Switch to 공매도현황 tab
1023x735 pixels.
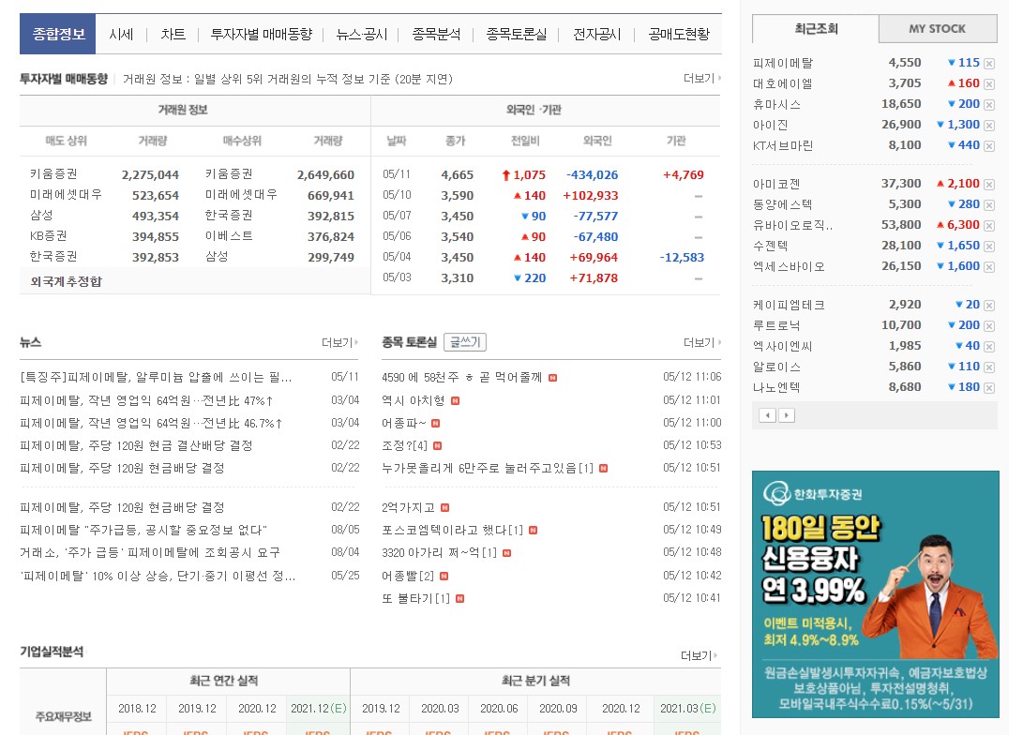tap(679, 34)
